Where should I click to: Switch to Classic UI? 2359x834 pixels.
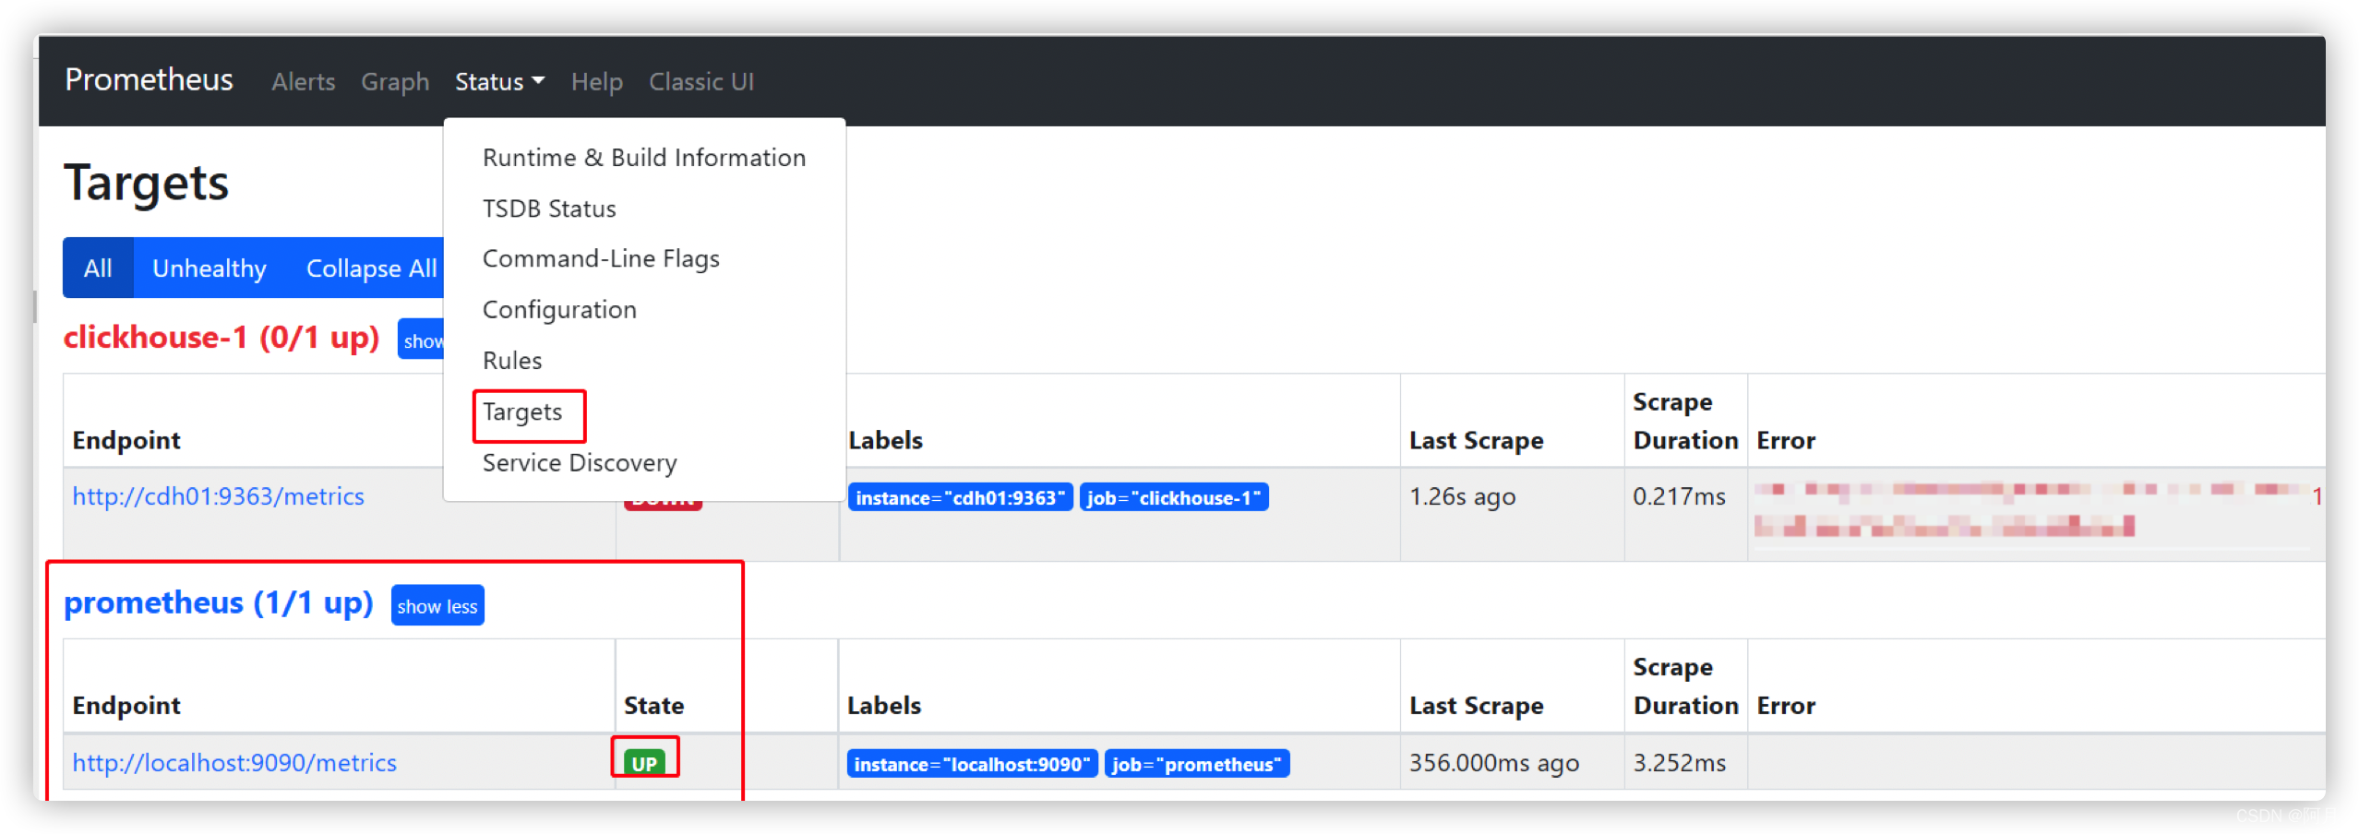[701, 82]
